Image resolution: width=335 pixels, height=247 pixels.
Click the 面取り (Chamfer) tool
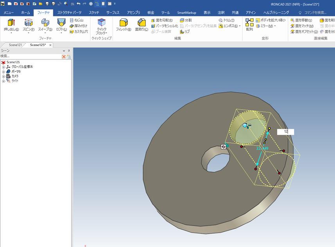pyautogui.click(x=141, y=25)
